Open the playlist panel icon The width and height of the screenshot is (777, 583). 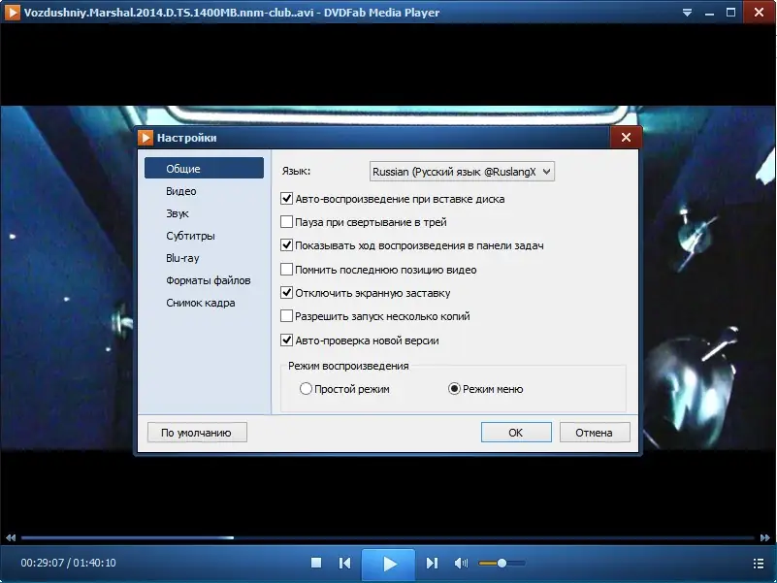click(x=759, y=564)
